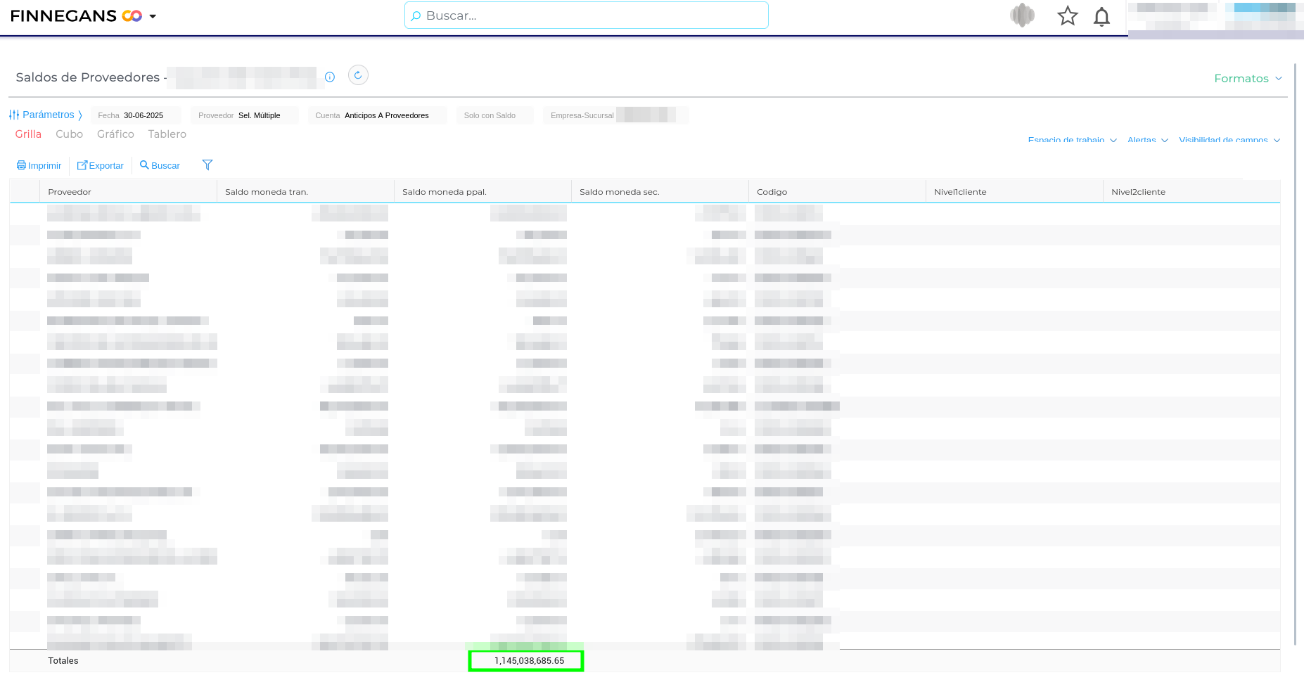Open Visibilidad de campos dropdown
This screenshot has height=675, width=1304.
point(1229,140)
